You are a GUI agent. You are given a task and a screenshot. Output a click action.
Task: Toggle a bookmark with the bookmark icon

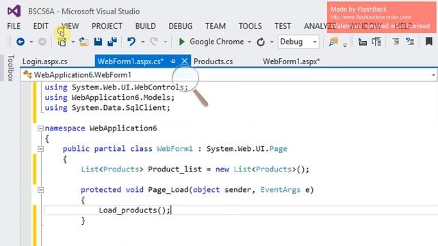(x=429, y=42)
